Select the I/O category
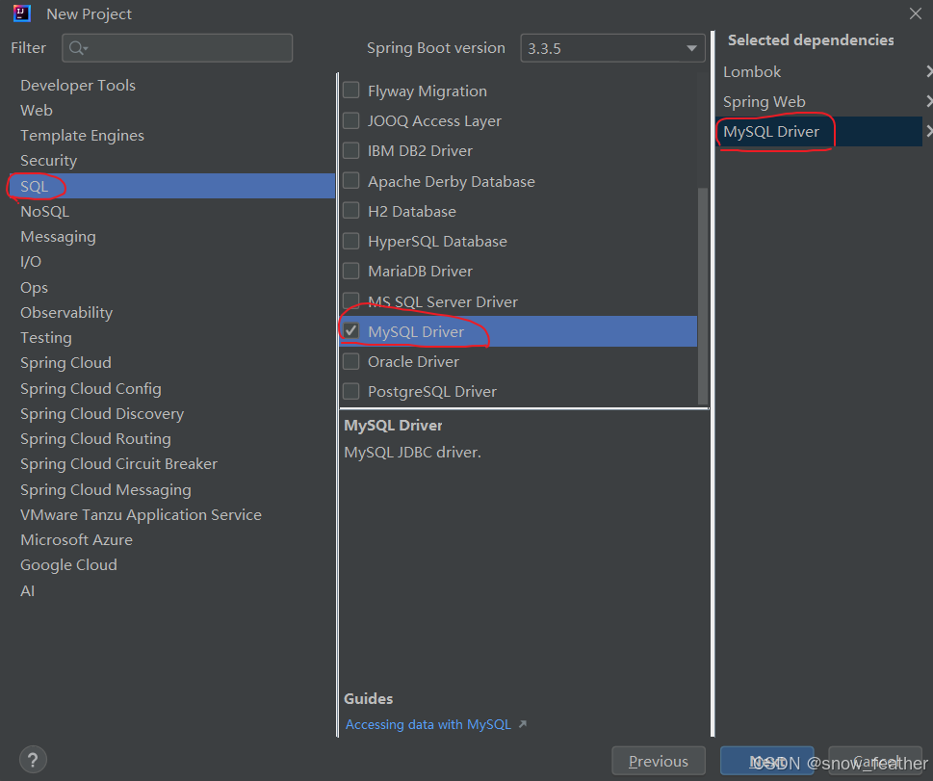Viewport: 933px width, 781px height. tap(31, 261)
